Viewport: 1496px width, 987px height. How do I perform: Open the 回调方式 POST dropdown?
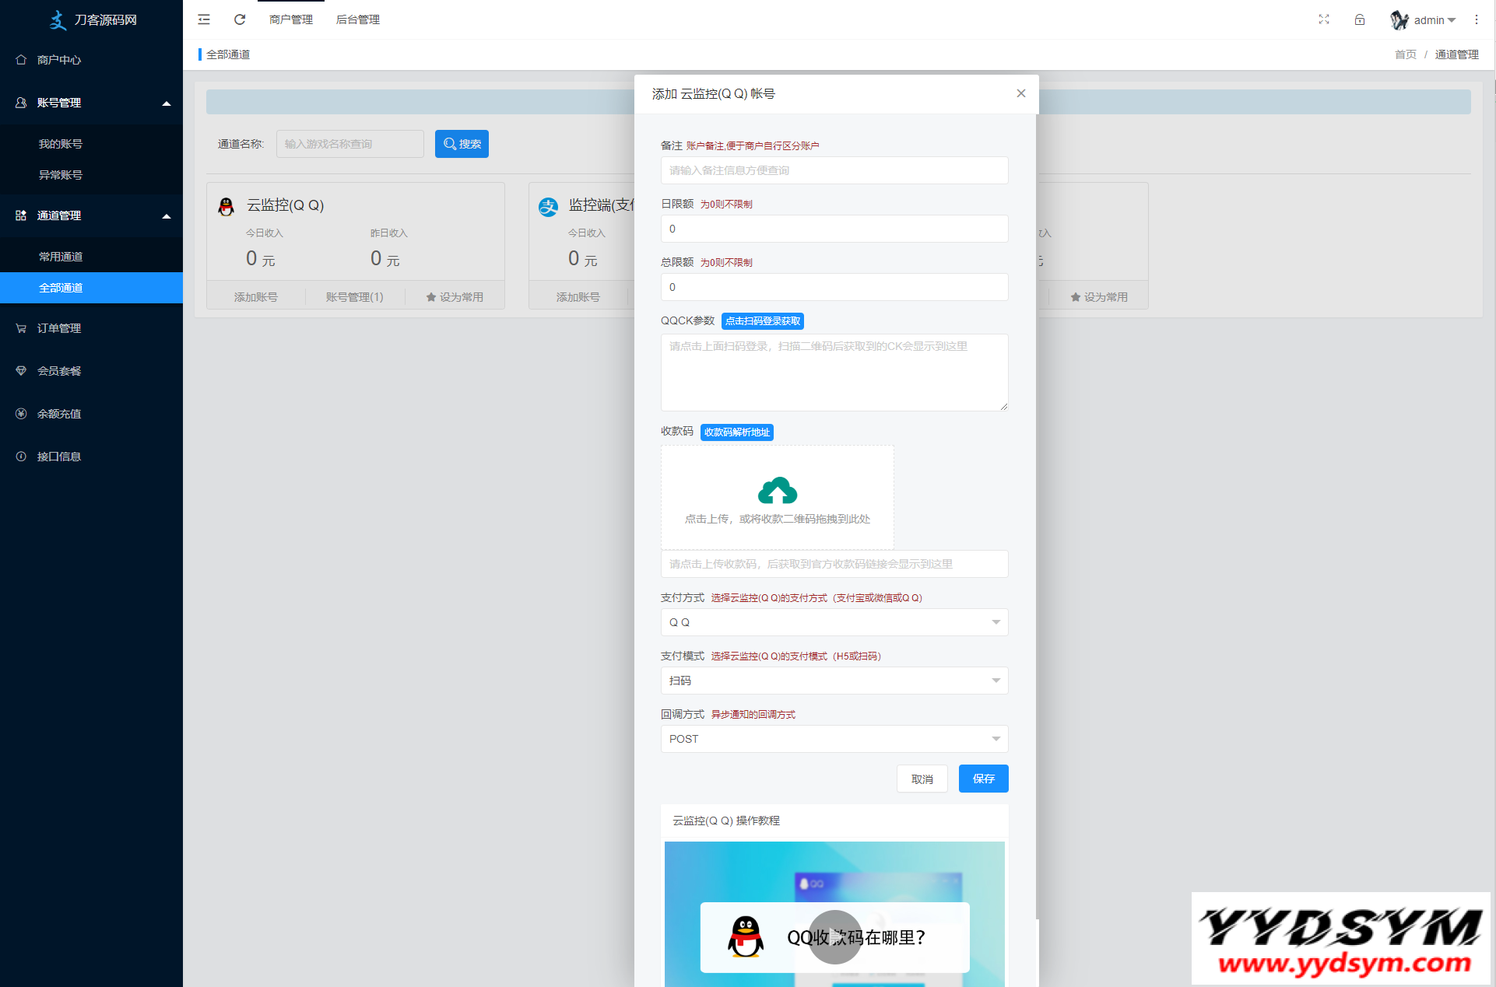[834, 739]
